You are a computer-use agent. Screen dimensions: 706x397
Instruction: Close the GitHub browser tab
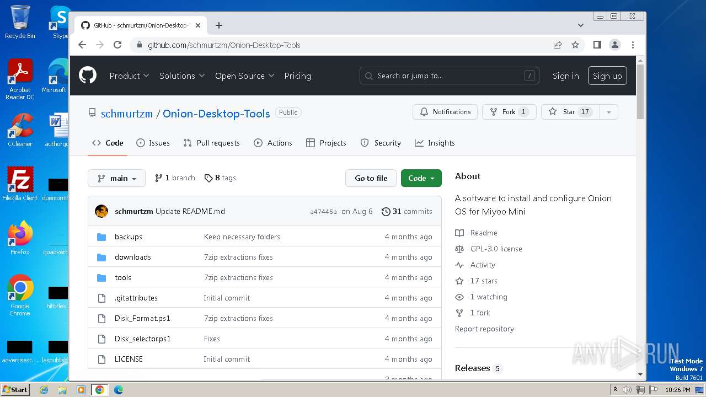(x=198, y=25)
